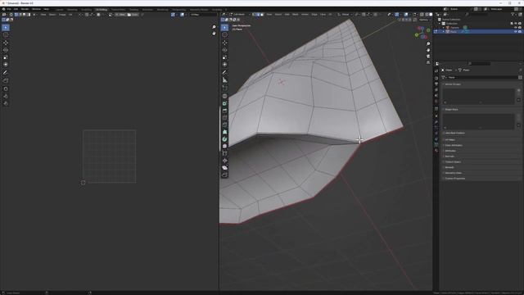Image resolution: width=524 pixels, height=295 pixels.
Task: Switch to the Layout workspace tab
Action: coord(60,10)
